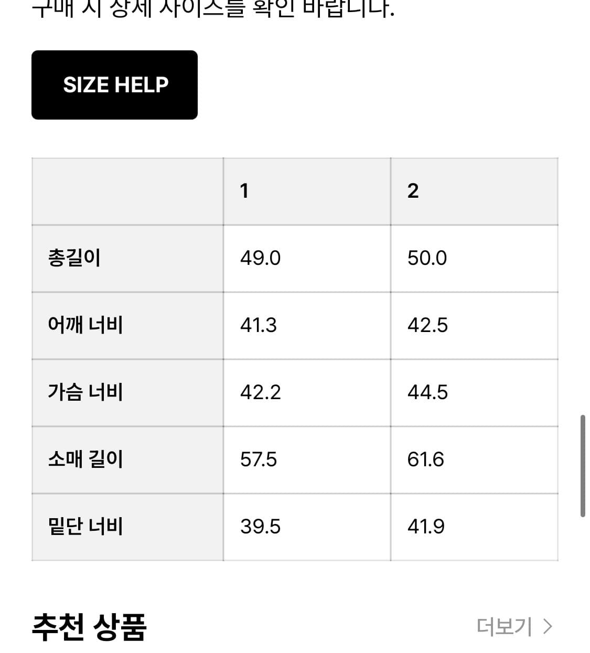Viewport: 590px width, 653px height.
Task: Click the 44.5 chest width value
Action: (428, 392)
